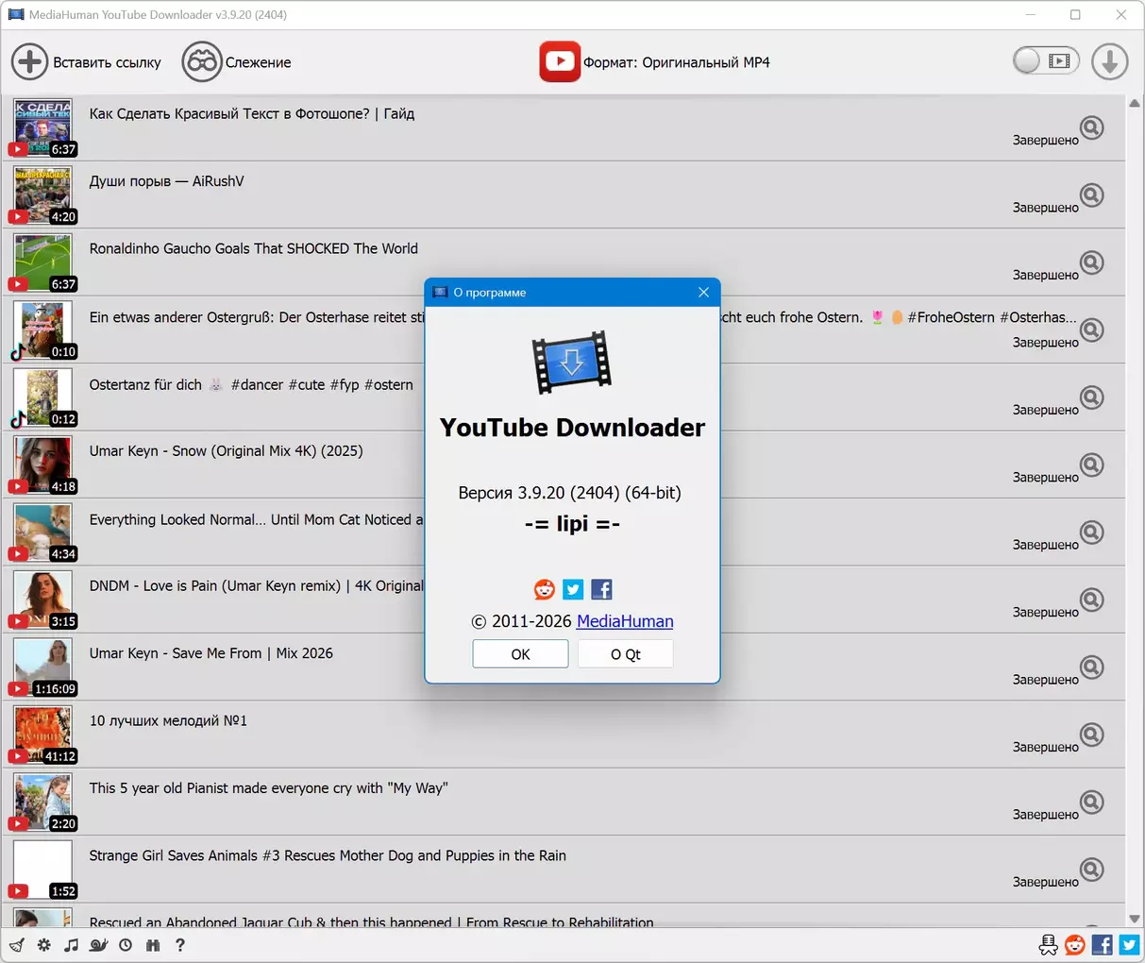The height and width of the screenshot is (963, 1145).
Task: Click thumbnail of Ronaldinho Gaucho Goals video
Action: tap(42, 262)
